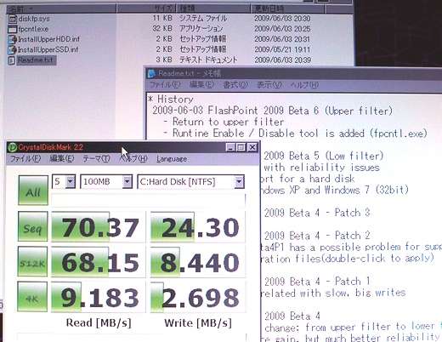Close the CrystalDiskMark window
The width and height of the screenshot is (442, 342).
[x=252, y=147]
